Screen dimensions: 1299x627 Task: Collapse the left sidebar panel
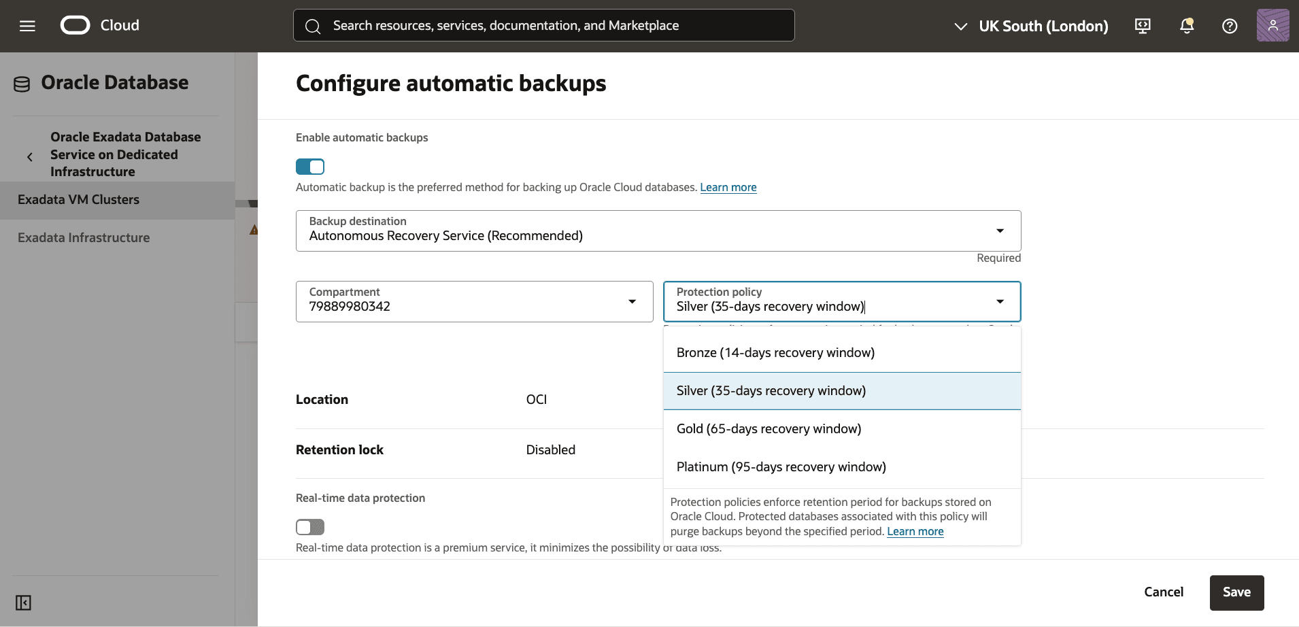click(22, 603)
